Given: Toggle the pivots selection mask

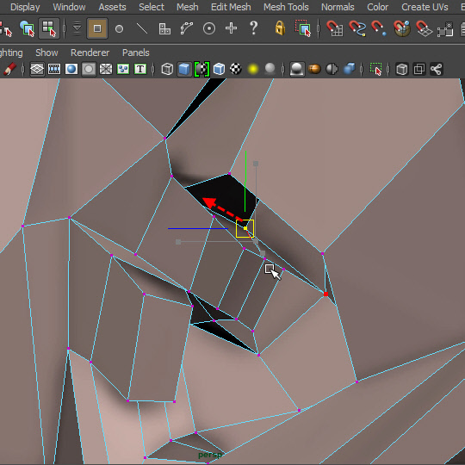Looking at the screenshot, I should pos(209,28).
